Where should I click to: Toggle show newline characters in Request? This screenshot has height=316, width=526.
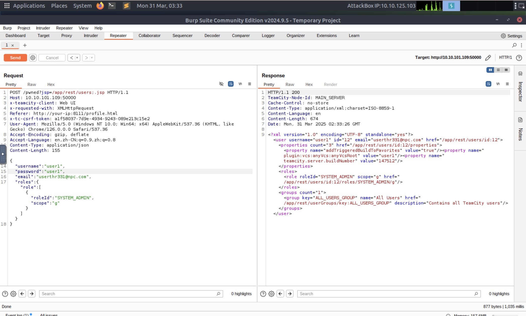[240, 84]
